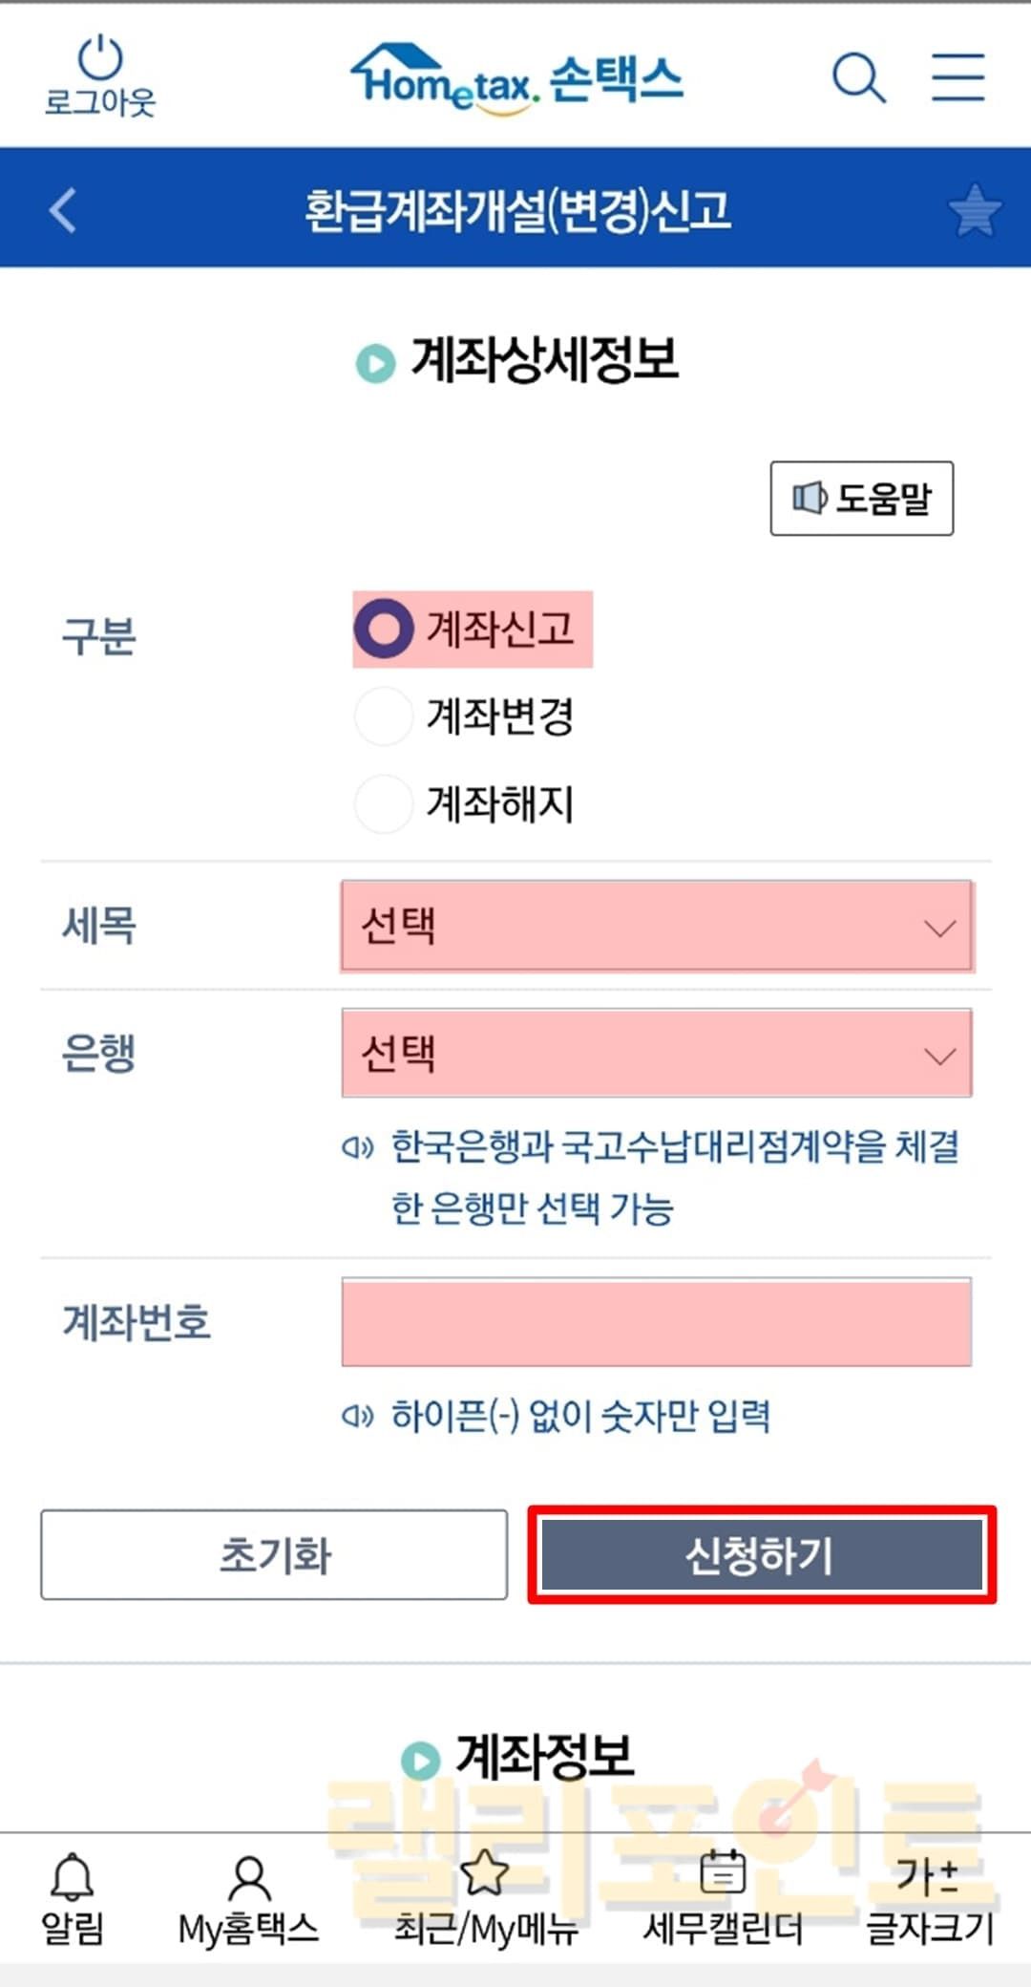Select the 계좌변경 radio option

pos(384,716)
